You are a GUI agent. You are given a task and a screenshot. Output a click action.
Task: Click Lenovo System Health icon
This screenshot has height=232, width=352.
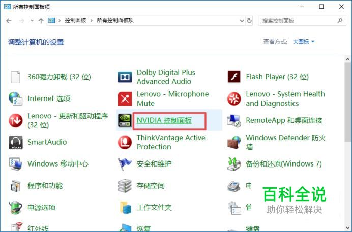[x=234, y=98]
